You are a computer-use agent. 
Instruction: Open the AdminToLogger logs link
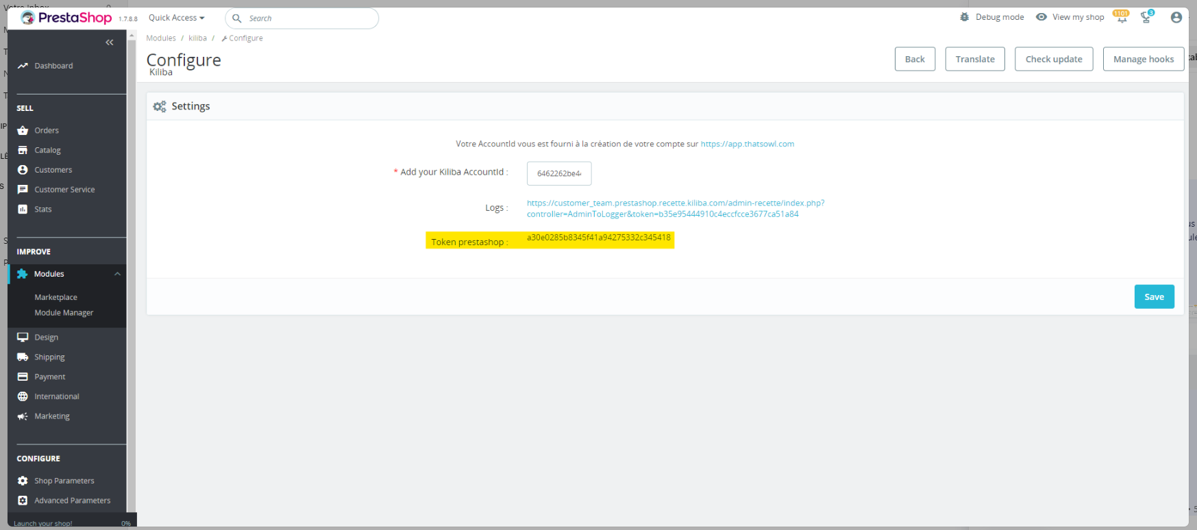pyautogui.click(x=676, y=208)
